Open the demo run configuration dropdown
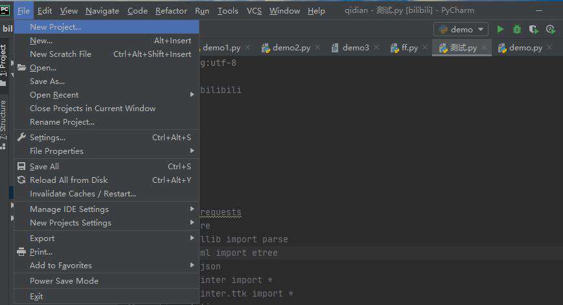This screenshot has width=563, height=305. 461,29
